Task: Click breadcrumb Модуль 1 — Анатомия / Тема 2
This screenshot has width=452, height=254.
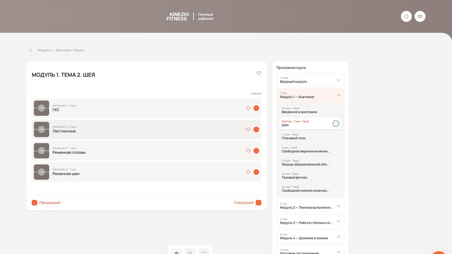Action: click(x=61, y=50)
